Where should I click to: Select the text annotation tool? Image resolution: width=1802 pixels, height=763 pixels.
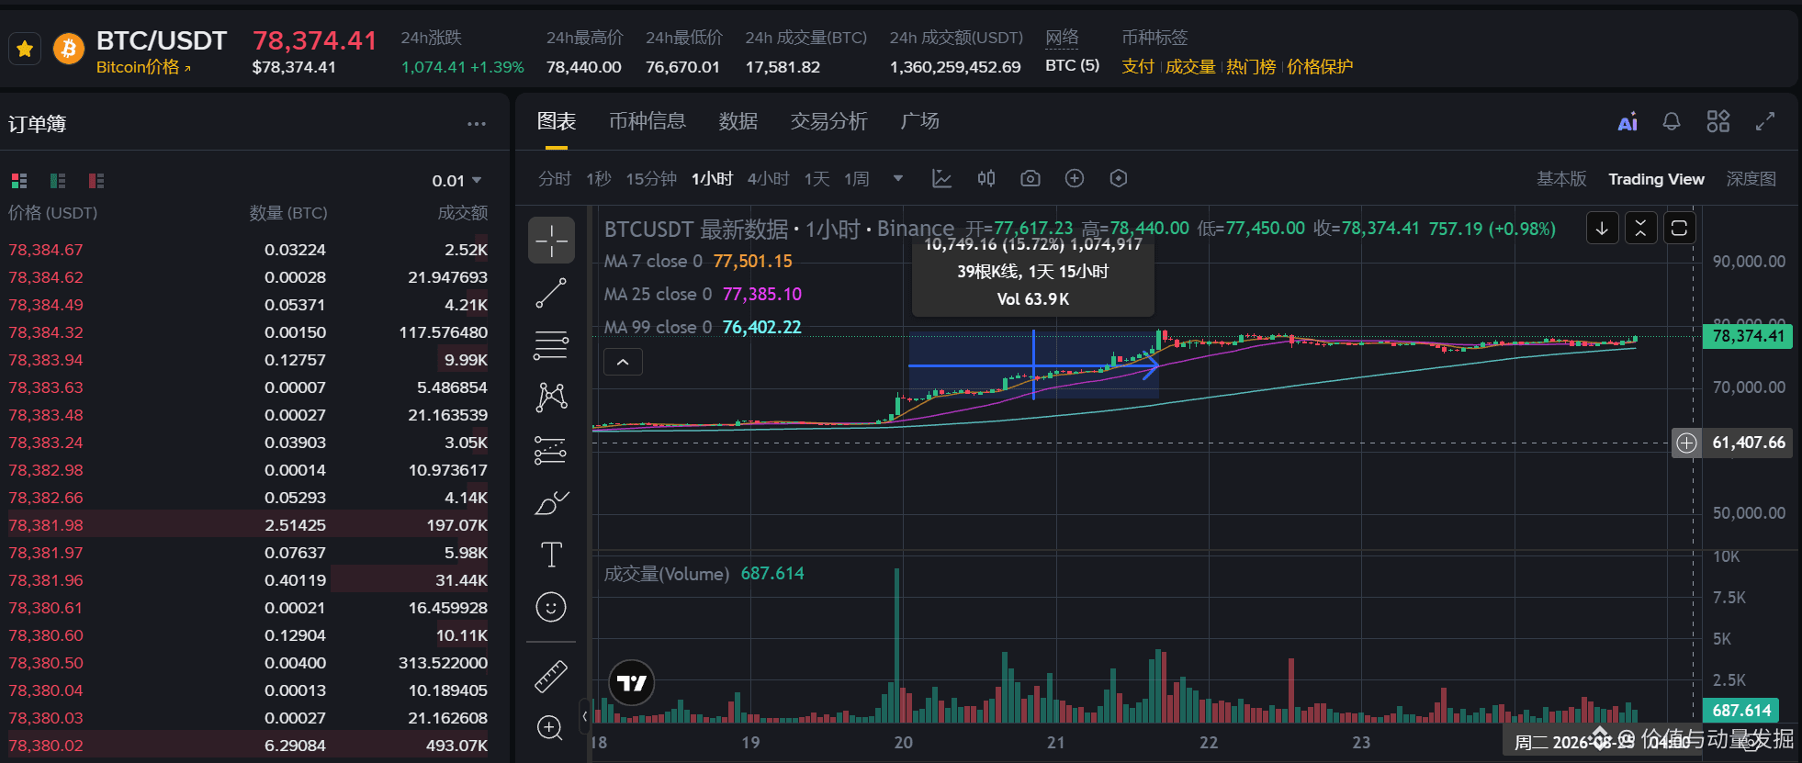coord(551,555)
